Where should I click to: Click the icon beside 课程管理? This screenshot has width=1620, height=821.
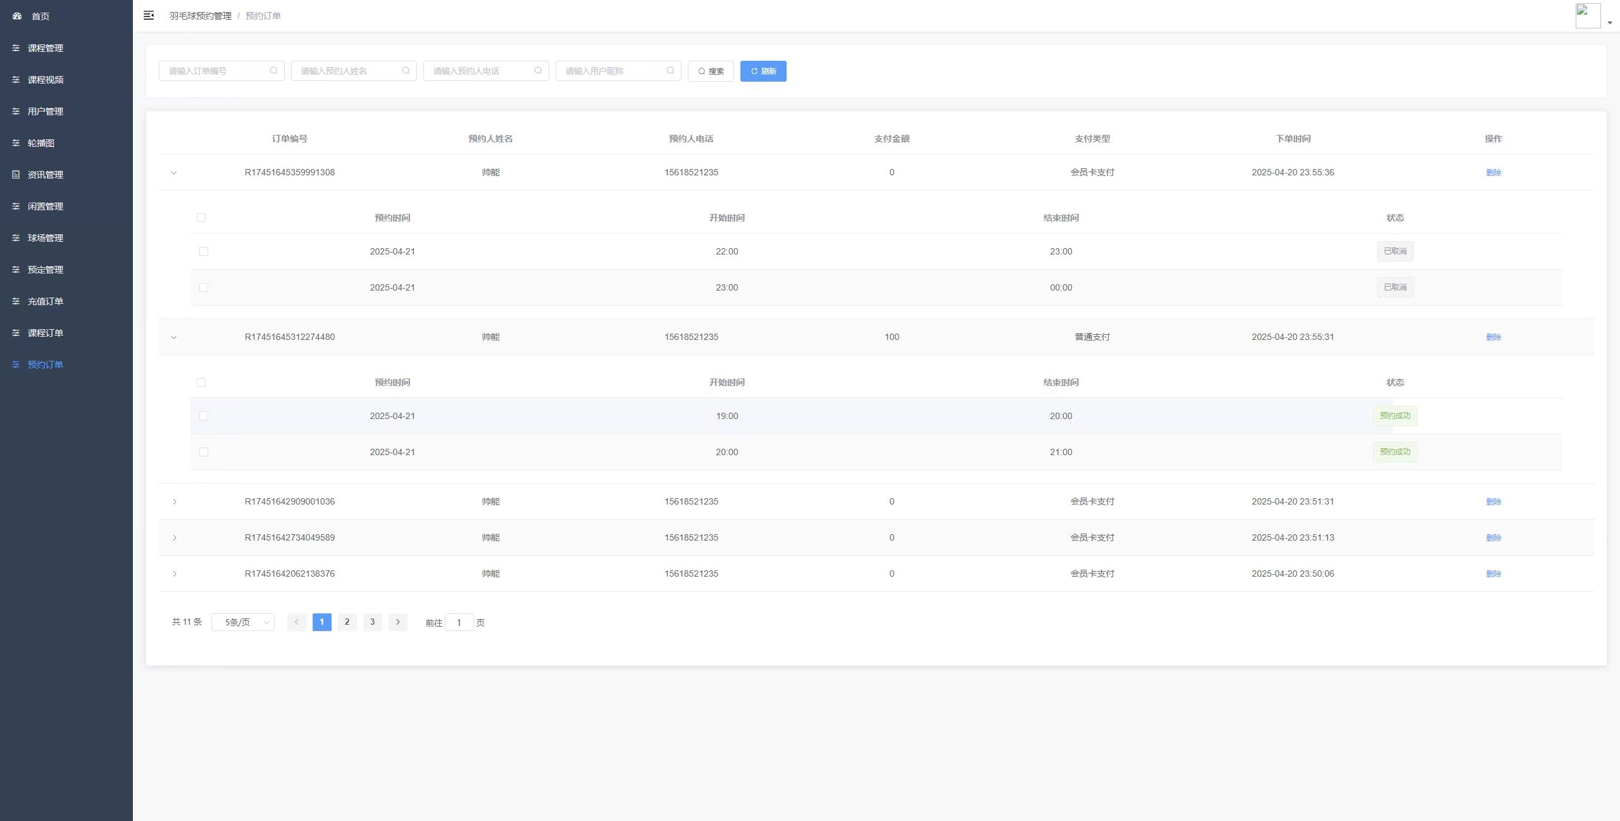point(16,47)
